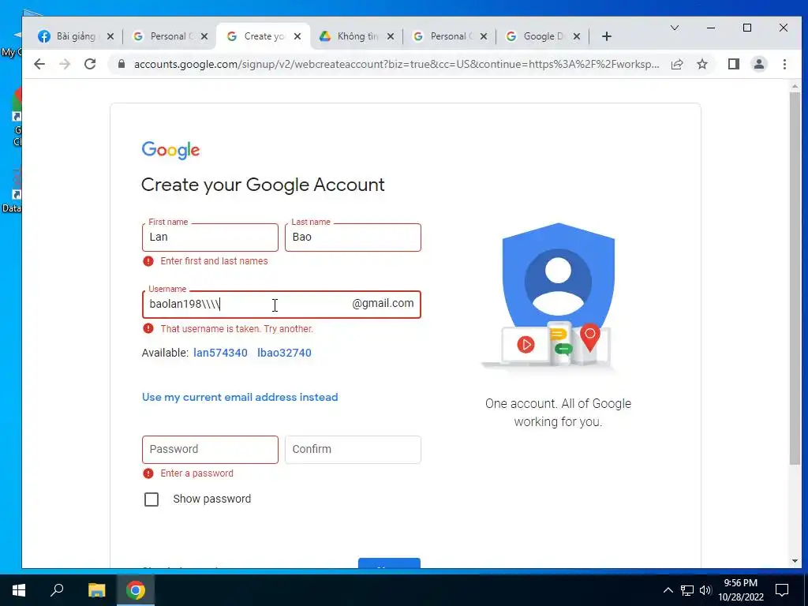The height and width of the screenshot is (606, 808).
Task: Click the Username field
Action: (x=282, y=305)
